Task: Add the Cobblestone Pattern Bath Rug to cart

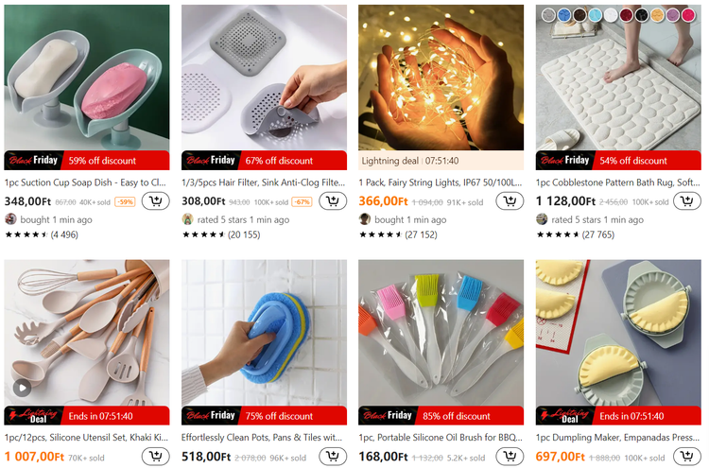Action: (687, 201)
